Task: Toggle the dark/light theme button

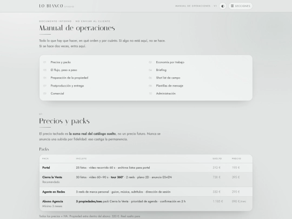Action: 223,6
